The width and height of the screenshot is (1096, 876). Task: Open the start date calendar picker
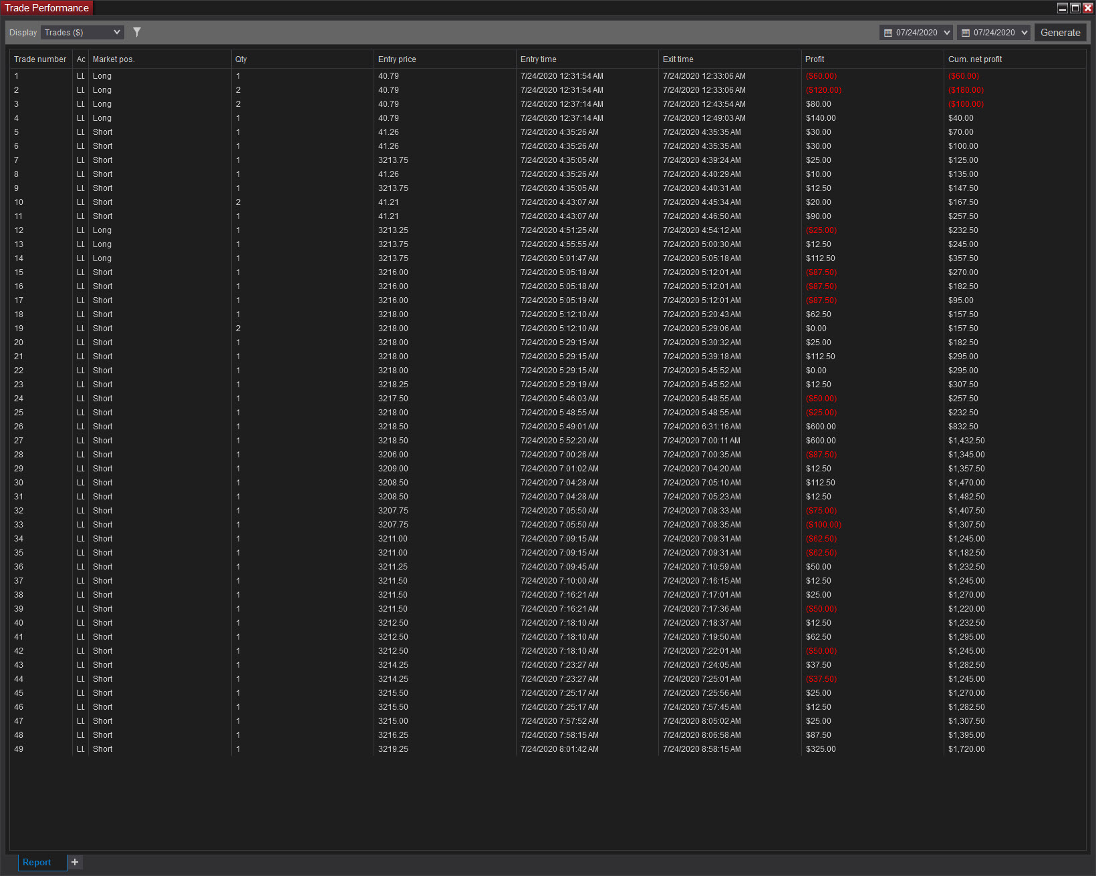pyautogui.click(x=888, y=33)
